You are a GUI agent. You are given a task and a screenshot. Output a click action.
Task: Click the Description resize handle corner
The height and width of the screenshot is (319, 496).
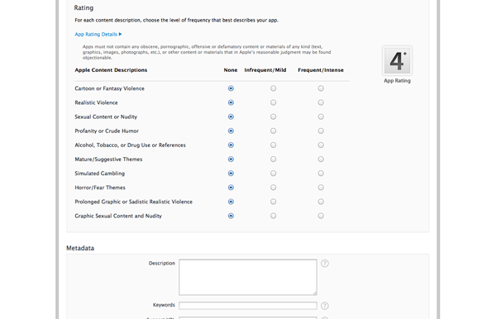(x=315, y=293)
